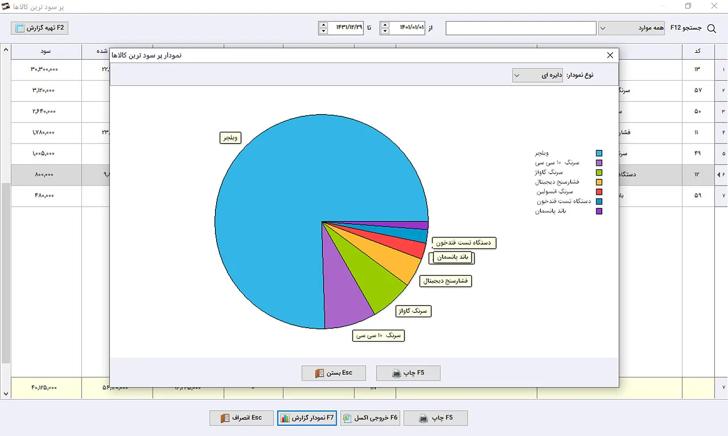
Task: Click the دستگاه تست قندخون legend swatch
Action: (599, 202)
